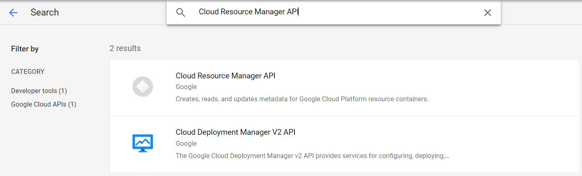
Task: Clear the search text with X
Action: point(487,13)
